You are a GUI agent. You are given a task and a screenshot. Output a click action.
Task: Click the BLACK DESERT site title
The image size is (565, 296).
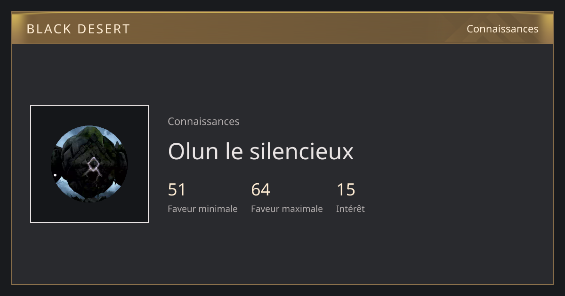click(x=78, y=29)
